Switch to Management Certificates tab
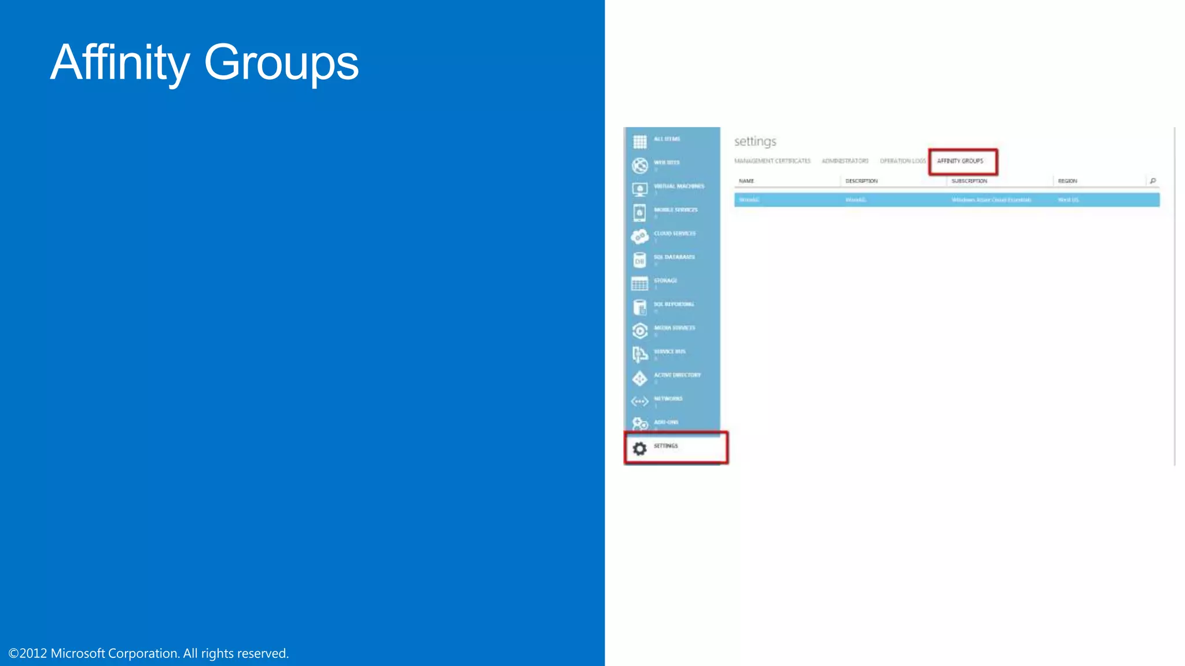The image size is (1185, 666). [x=772, y=161]
